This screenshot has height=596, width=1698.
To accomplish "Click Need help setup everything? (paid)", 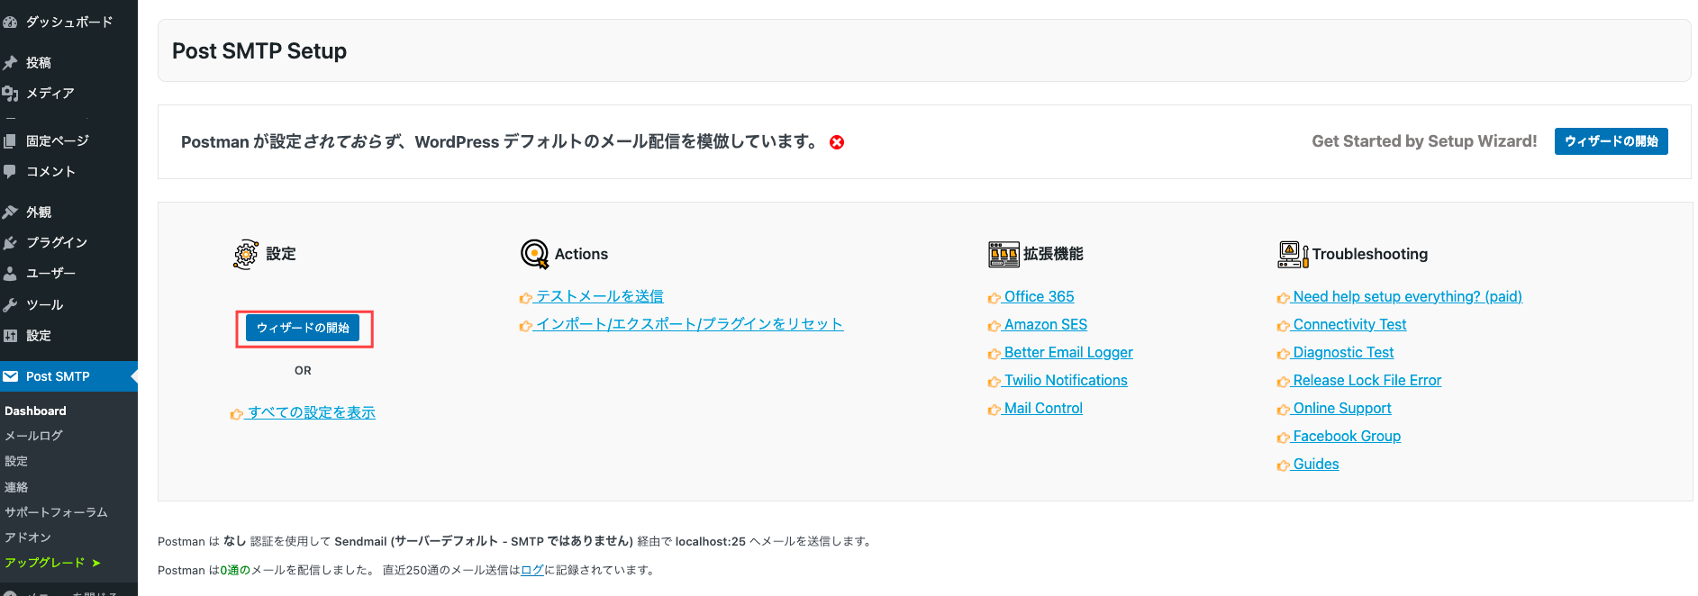I will pos(1407,296).
